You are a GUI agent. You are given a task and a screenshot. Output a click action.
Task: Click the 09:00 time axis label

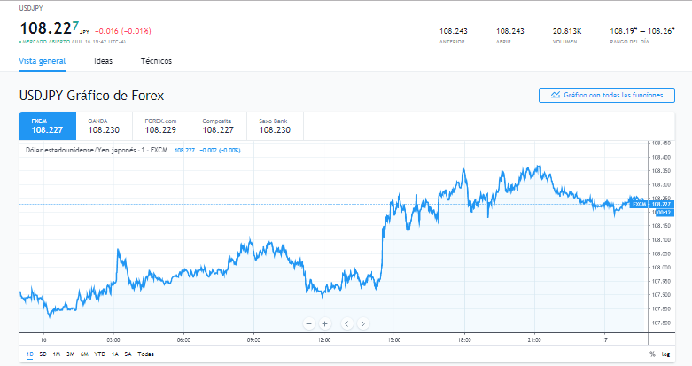(253, 340)
